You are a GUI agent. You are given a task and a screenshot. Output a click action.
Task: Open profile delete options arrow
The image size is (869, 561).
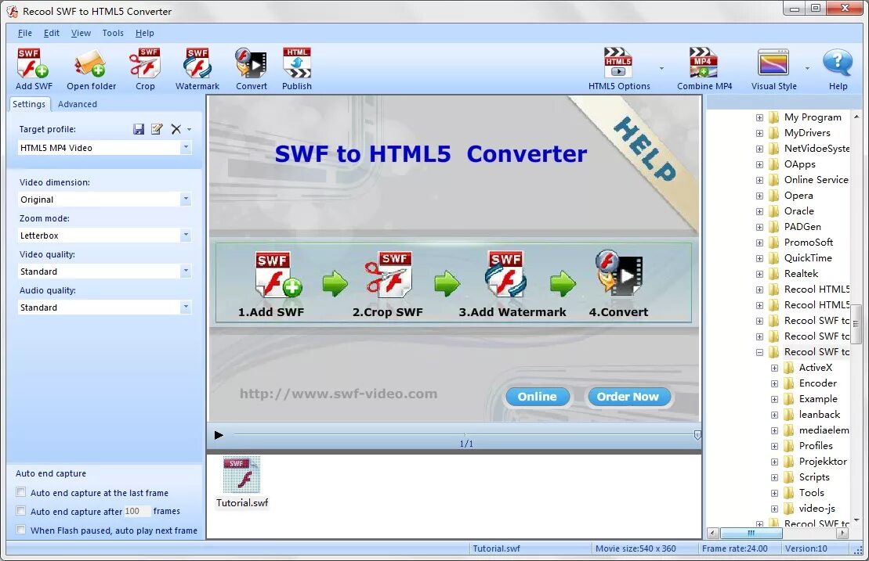click(x=190, y=129)
